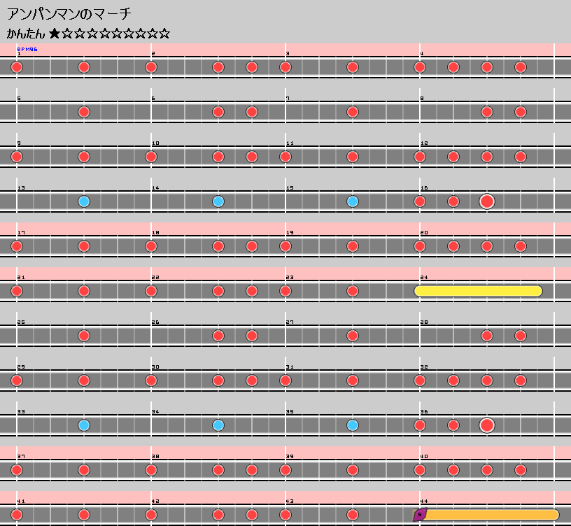Click measure number 17
Screen dimensions: 571x526
point(21,233)
